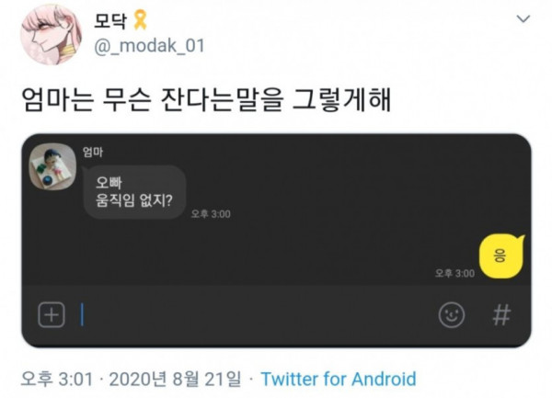
Task: Select the tweet text 엄마는 무슨 잔다는말을 그렇게해
Action: pyautogui.click(x=206, y=99)
